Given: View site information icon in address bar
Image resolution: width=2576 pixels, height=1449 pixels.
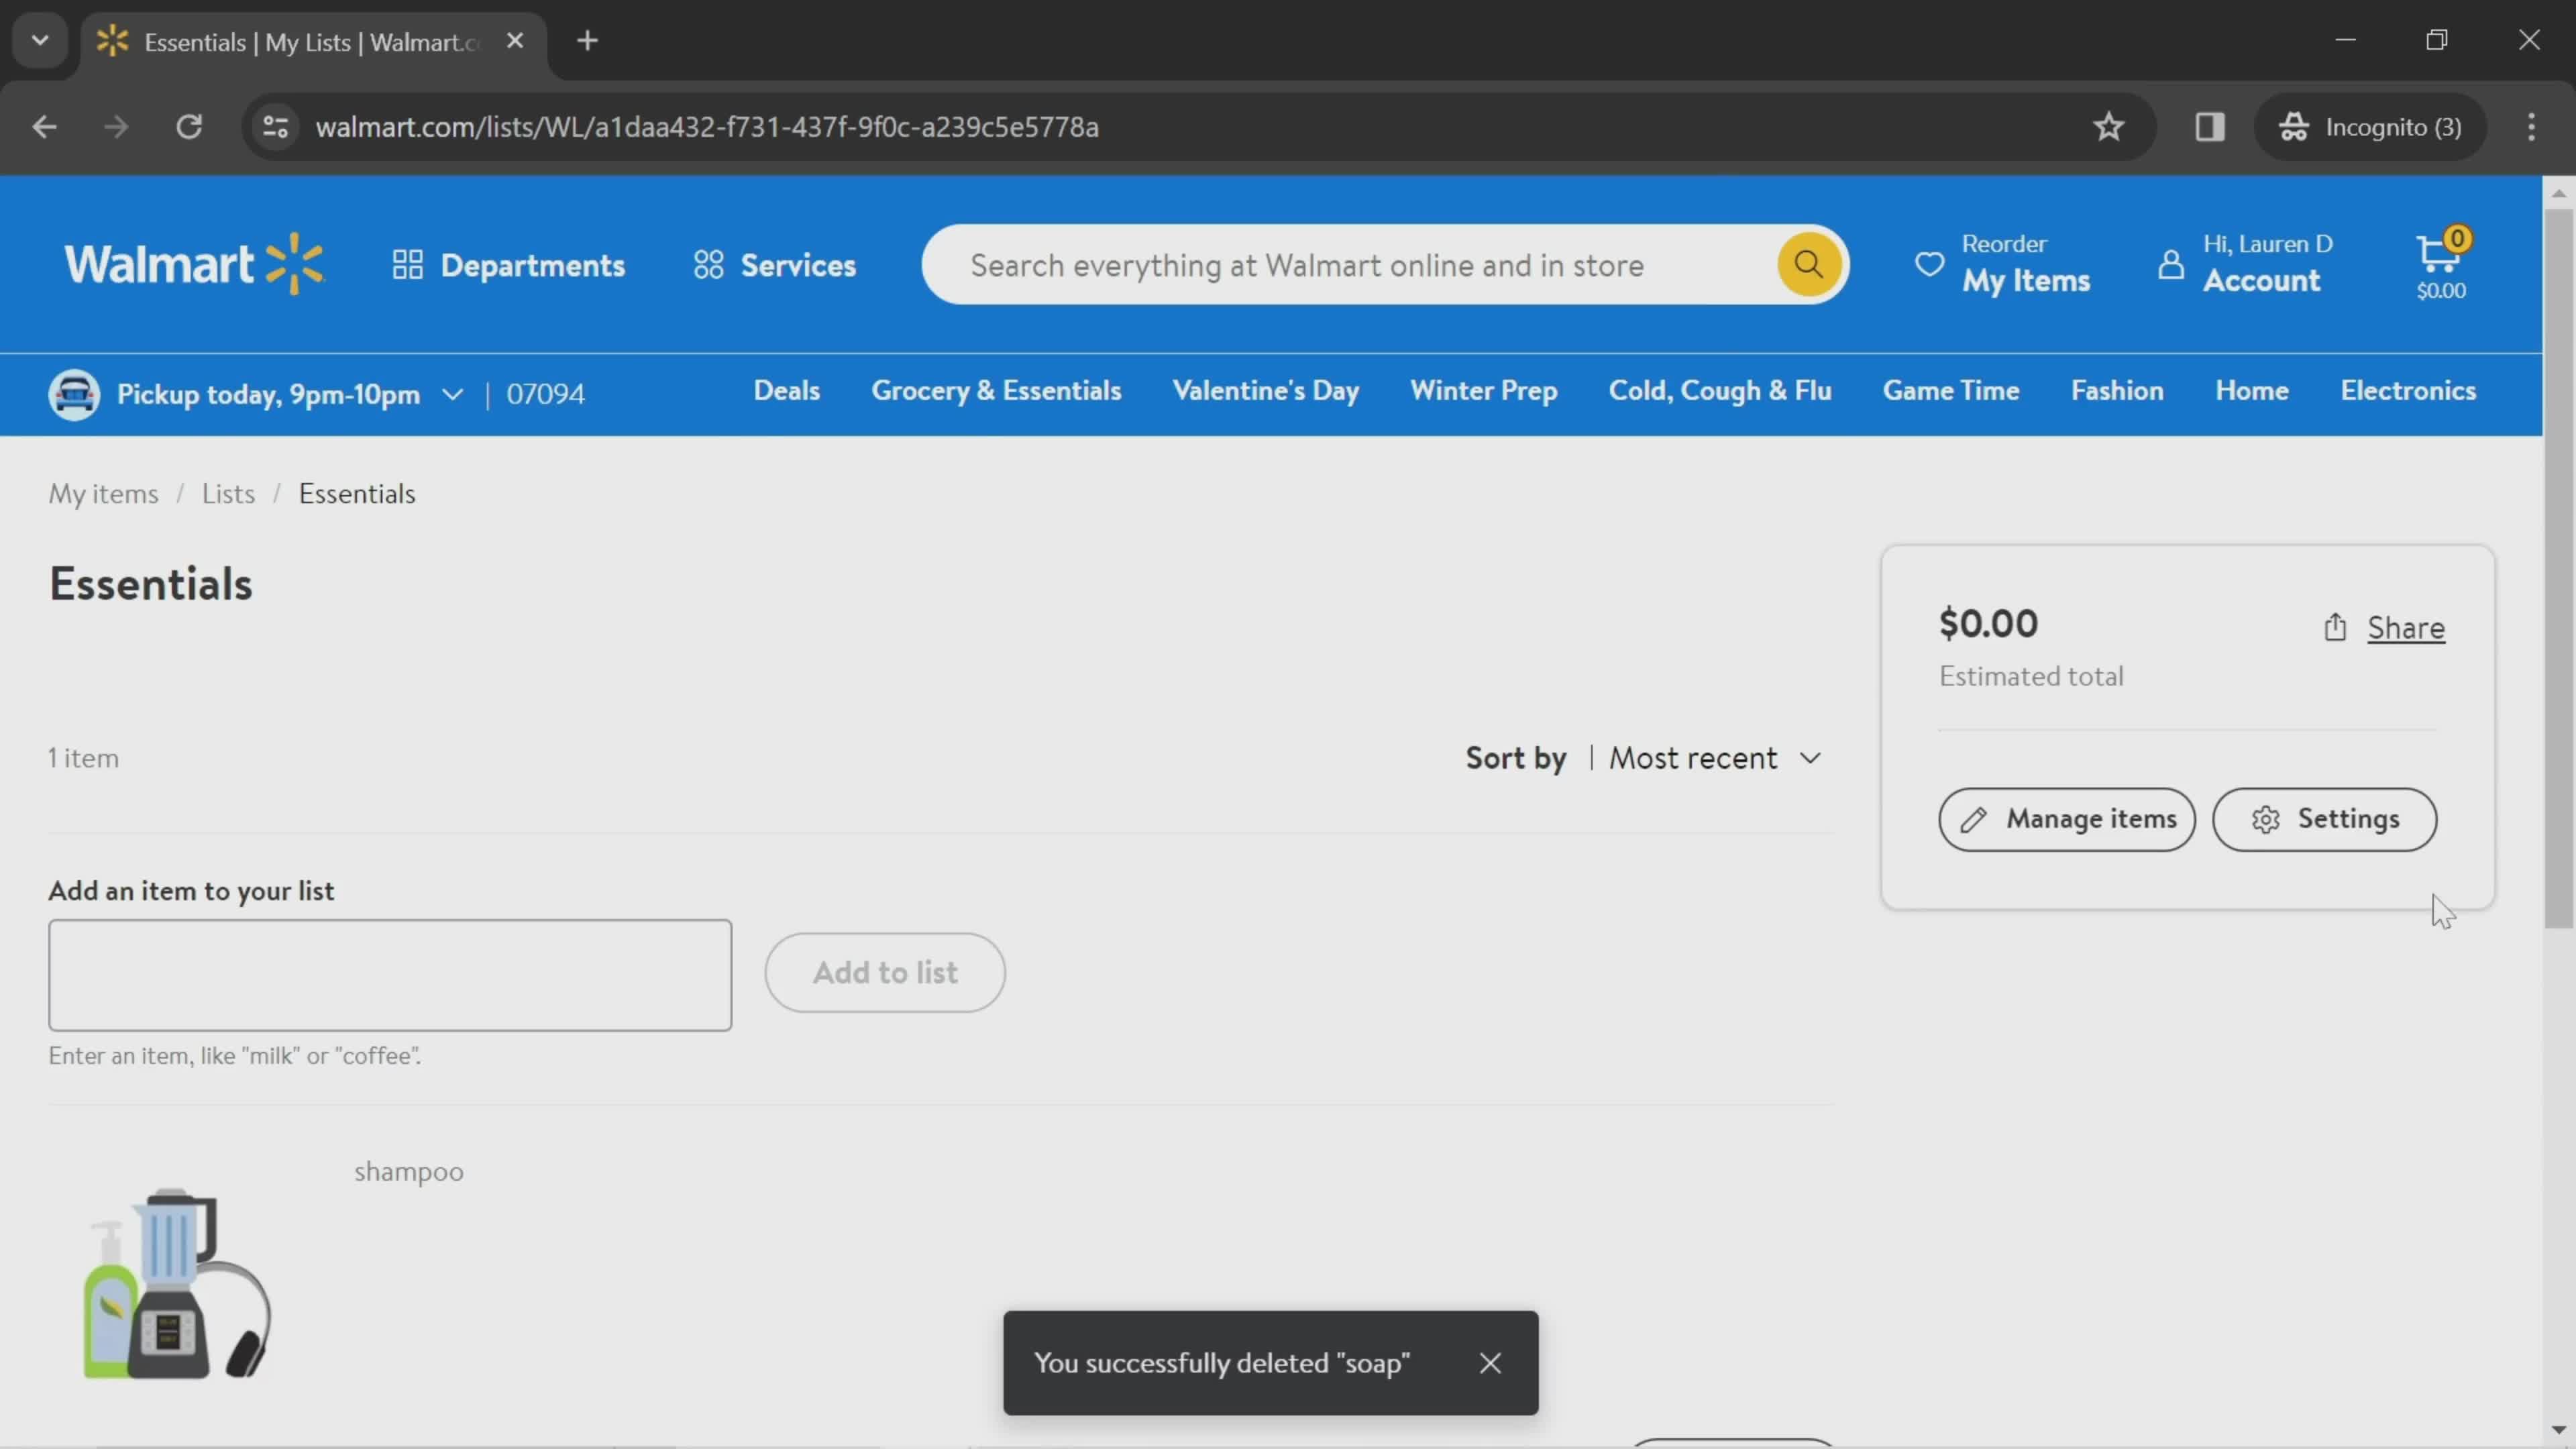Looking at the screenshot, I should click(276, 127).
